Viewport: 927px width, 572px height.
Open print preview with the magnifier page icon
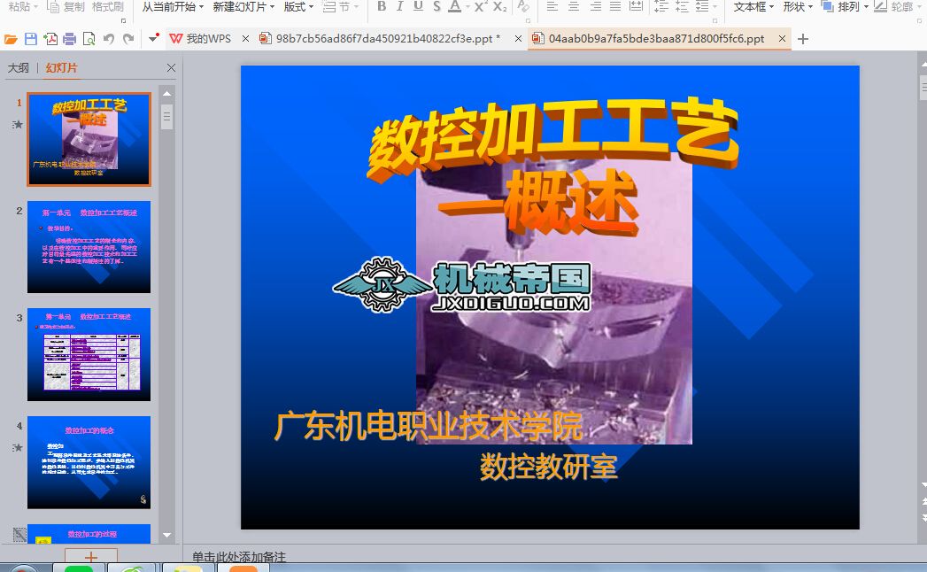click(89, 39)
